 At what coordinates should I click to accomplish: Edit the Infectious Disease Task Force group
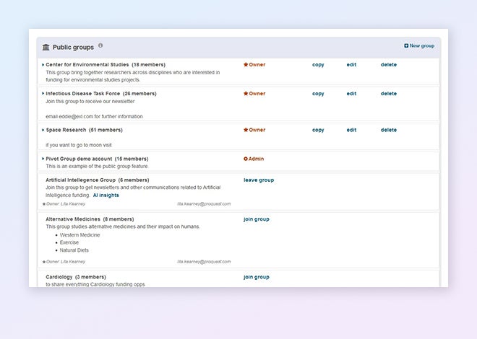click(x=351, y=94)
